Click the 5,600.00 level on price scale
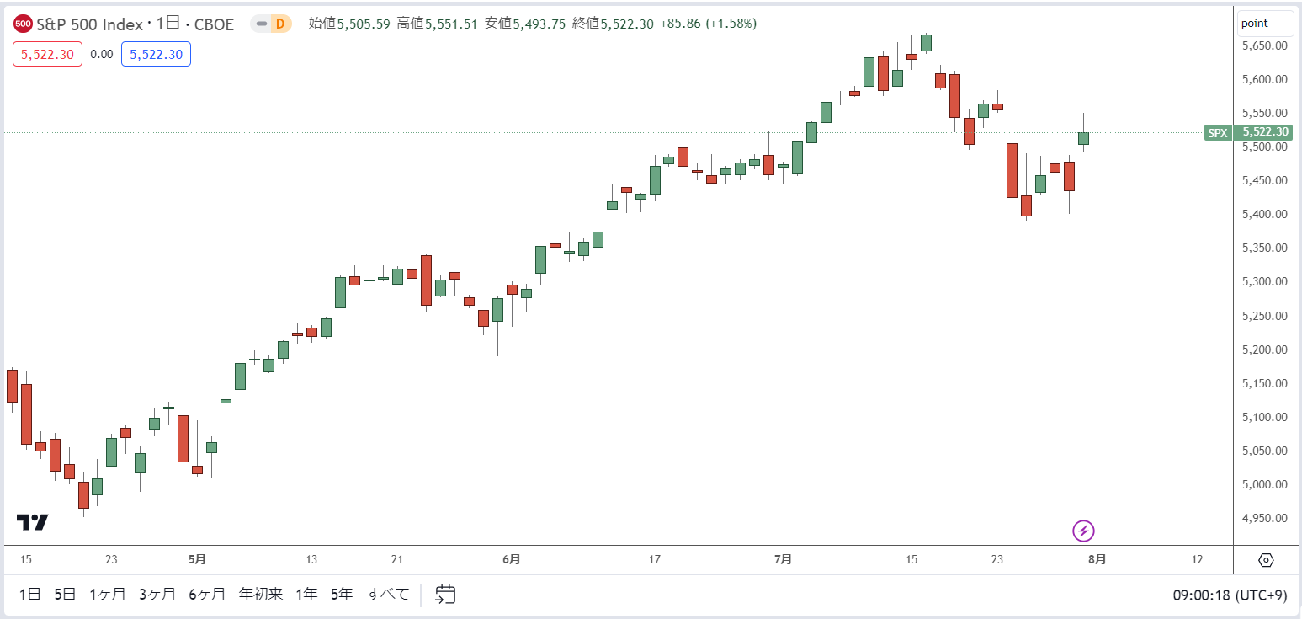The image size is (1302, 619). [1265, 79]
